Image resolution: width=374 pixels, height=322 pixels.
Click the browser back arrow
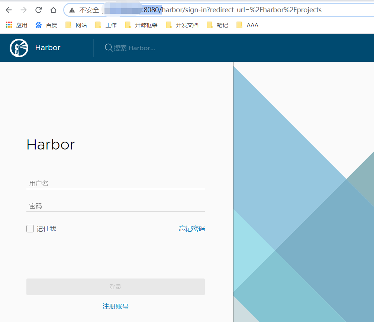(x=9, y=10)
